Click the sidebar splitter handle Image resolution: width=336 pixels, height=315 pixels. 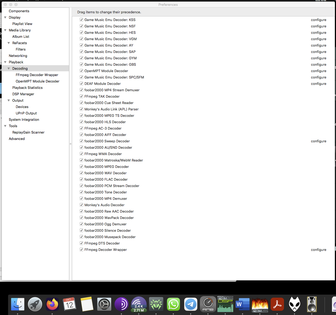click(x=71, y=144)
